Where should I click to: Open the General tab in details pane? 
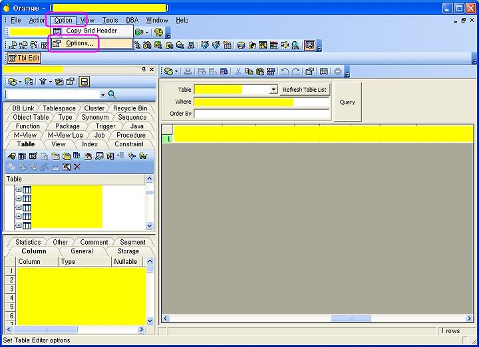pyautogui.click(x=82, y=251)
